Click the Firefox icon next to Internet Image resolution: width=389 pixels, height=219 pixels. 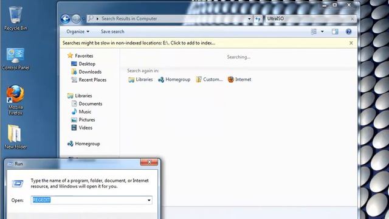point(231,80)
